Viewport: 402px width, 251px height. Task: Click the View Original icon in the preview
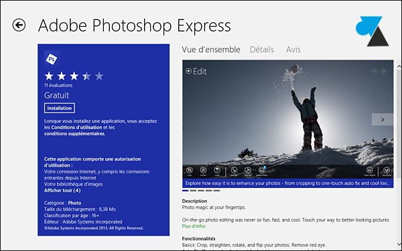[370, 170]
